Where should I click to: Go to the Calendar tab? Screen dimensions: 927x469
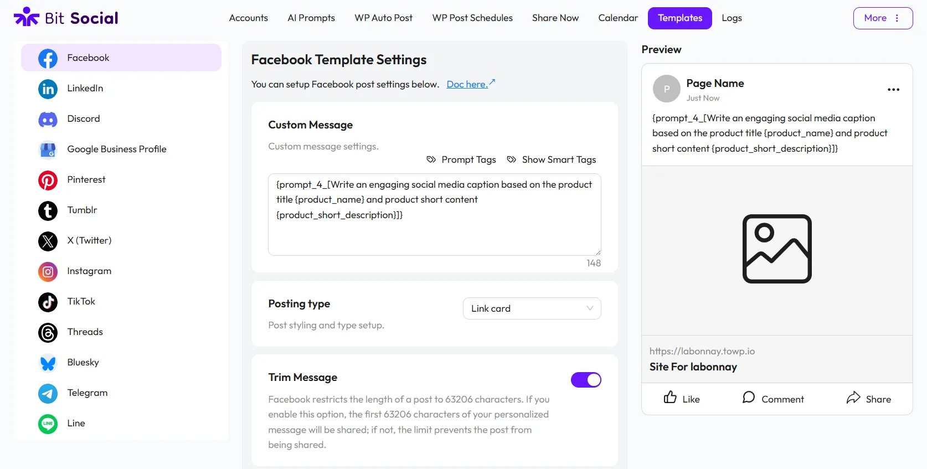618,18
